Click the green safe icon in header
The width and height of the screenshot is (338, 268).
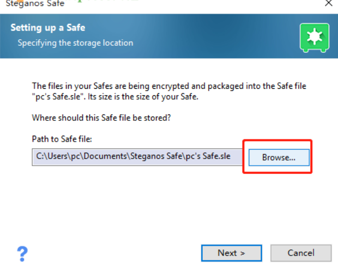click(x=315, y=38)
